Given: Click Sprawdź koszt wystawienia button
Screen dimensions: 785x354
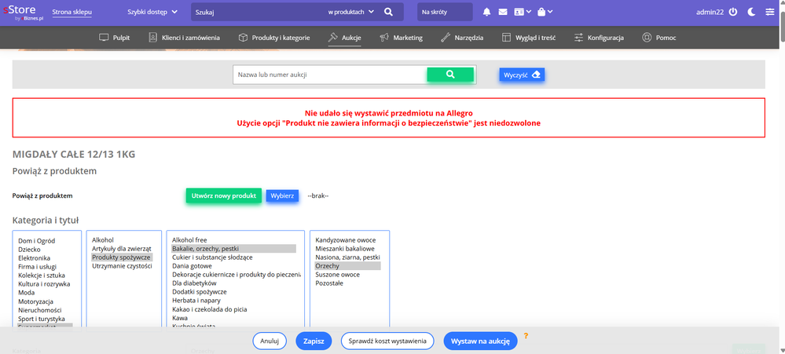Looking at the screenshot, I should point(387,341).
